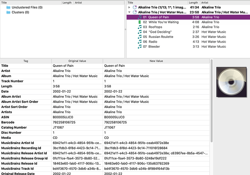Click the Media tag row label
This screenshot has height=175, width=250.
pos(6,138)
